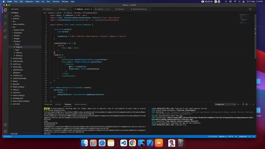The height and width of the screenshot is (149, 265).
Task: Click the Wi-Fi icon in menu bar
Action: point(235,2)
